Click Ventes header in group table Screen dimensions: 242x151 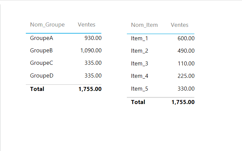(87, 24)
